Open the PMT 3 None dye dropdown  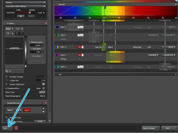(x=168, y=47)
